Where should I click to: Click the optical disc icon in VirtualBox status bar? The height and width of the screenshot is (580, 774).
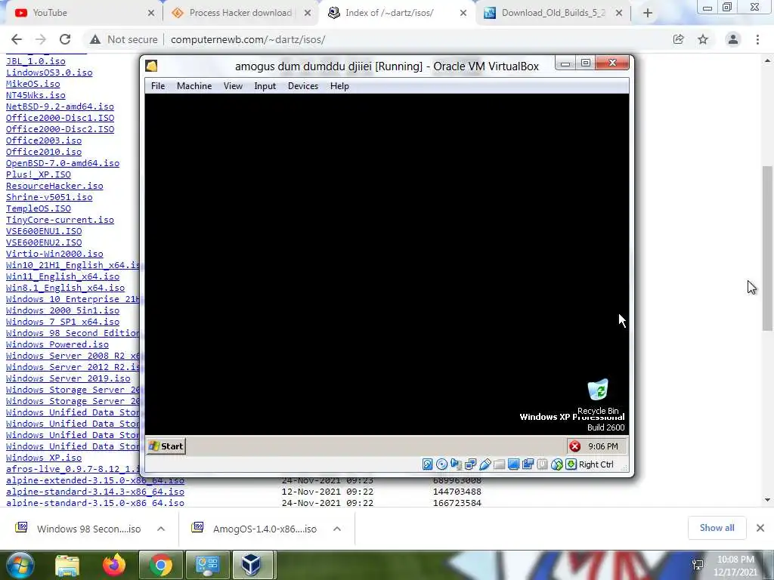coord(441,464)
